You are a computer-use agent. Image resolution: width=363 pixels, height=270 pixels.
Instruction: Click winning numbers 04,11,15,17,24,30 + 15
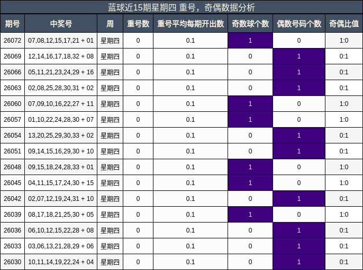point(61,183)
